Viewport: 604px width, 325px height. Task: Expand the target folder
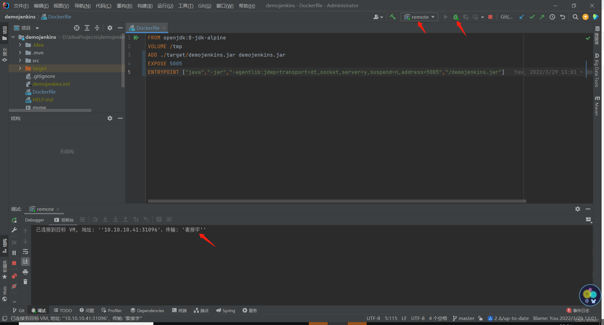pyautogui.click(x=20, y=68)
